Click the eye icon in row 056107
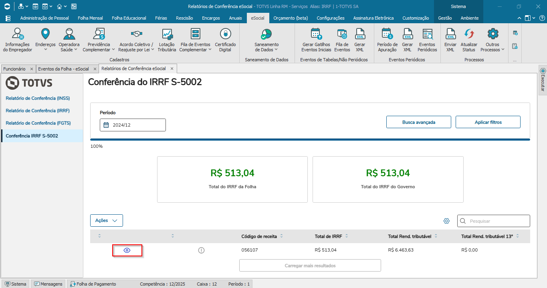Screen dimensions: 547x288 tap(127, 250)
